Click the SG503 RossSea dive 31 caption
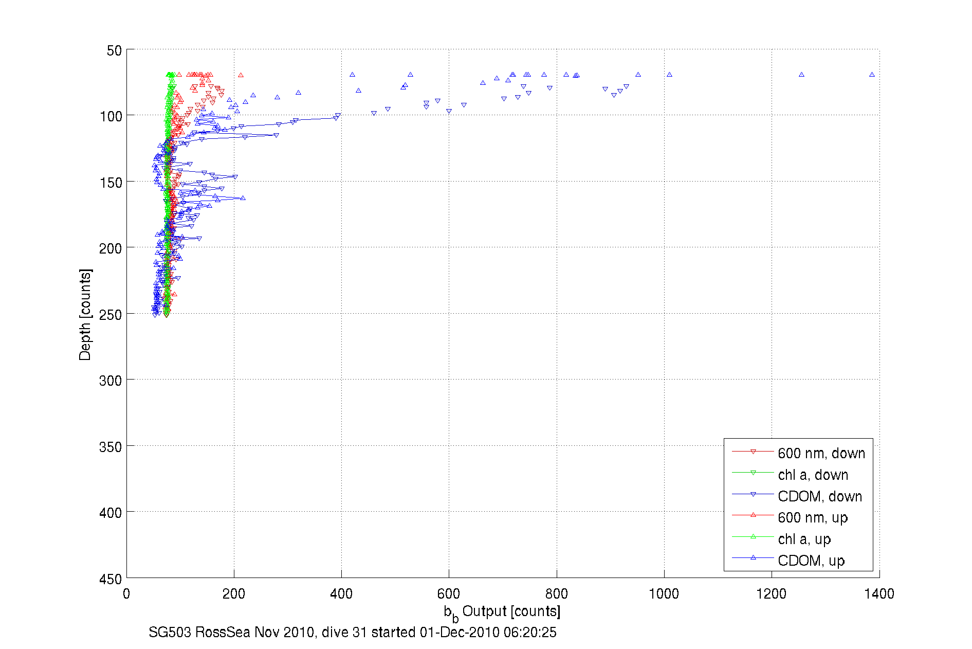The image size is (972, 649). [352, 633]
